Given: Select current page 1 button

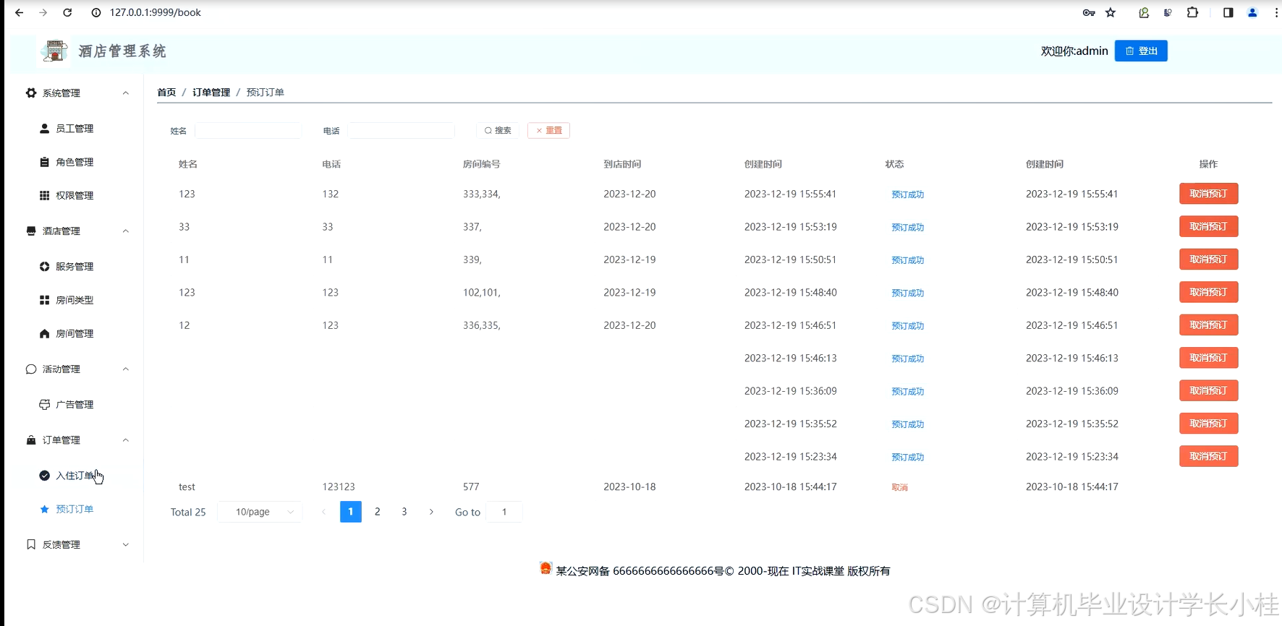Looking at the screenshot, I should 351,512.
